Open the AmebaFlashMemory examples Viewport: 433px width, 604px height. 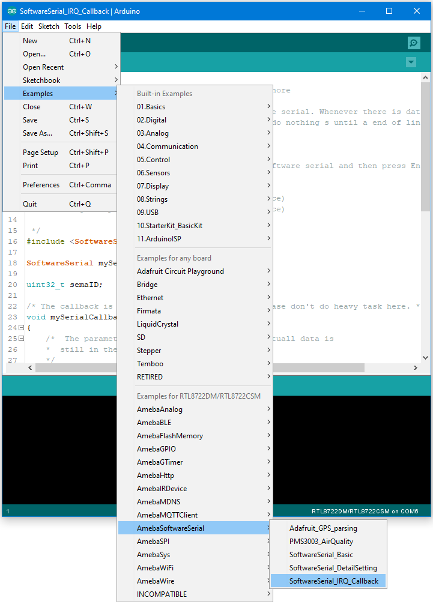(195, 436)
